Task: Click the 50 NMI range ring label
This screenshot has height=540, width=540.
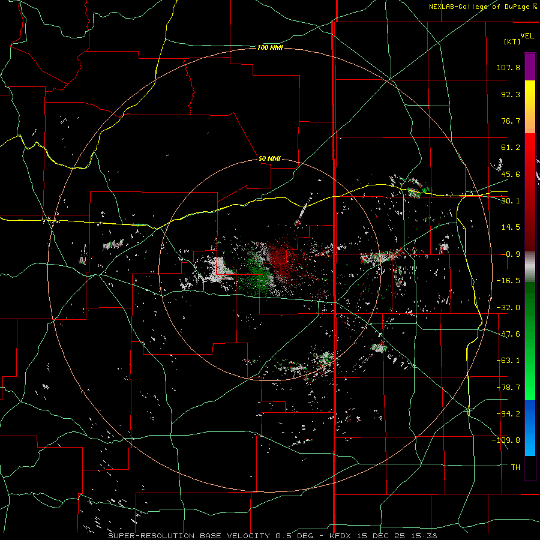Action: tap(269, 158)
